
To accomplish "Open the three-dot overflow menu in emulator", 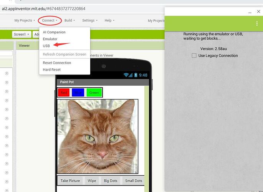I will pos(257,24).
